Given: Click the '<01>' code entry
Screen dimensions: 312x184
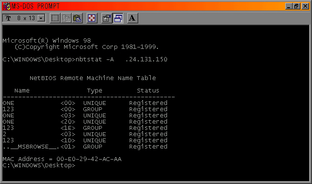Looking at the screenshot, I should 68,147.
